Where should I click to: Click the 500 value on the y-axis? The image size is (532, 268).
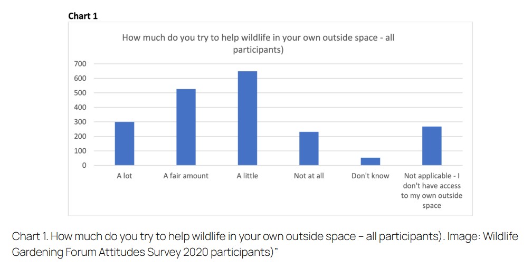(80, 93)
